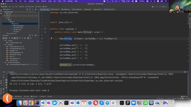The height and width of the screenshot is (107, 191).
Task: Open IntelliJ IDEA from the dock
Action: pyautogui.click(x=37, y=103)
